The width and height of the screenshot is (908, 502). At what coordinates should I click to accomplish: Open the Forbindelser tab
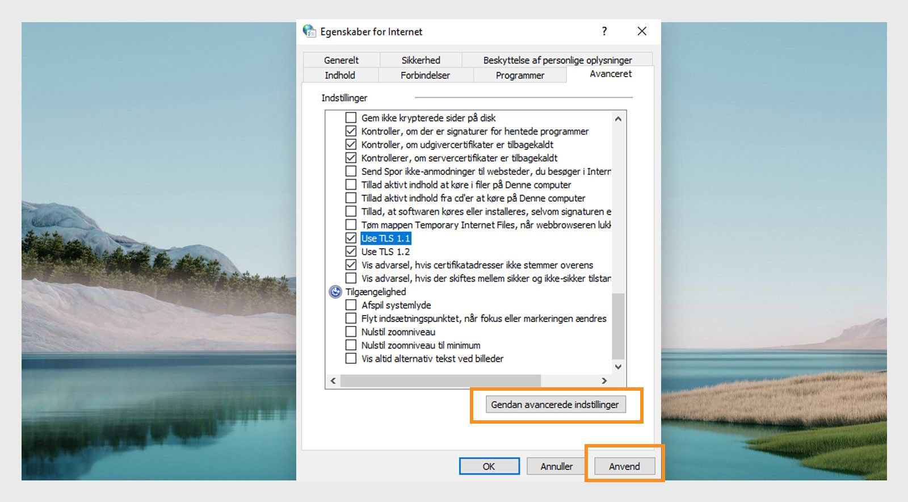click(x=425, y=76)
